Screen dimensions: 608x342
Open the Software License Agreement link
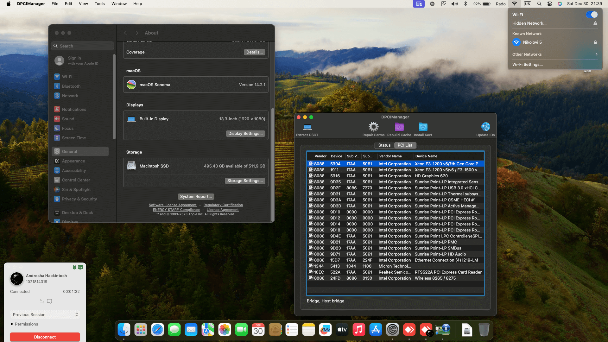tap(173, 205)
